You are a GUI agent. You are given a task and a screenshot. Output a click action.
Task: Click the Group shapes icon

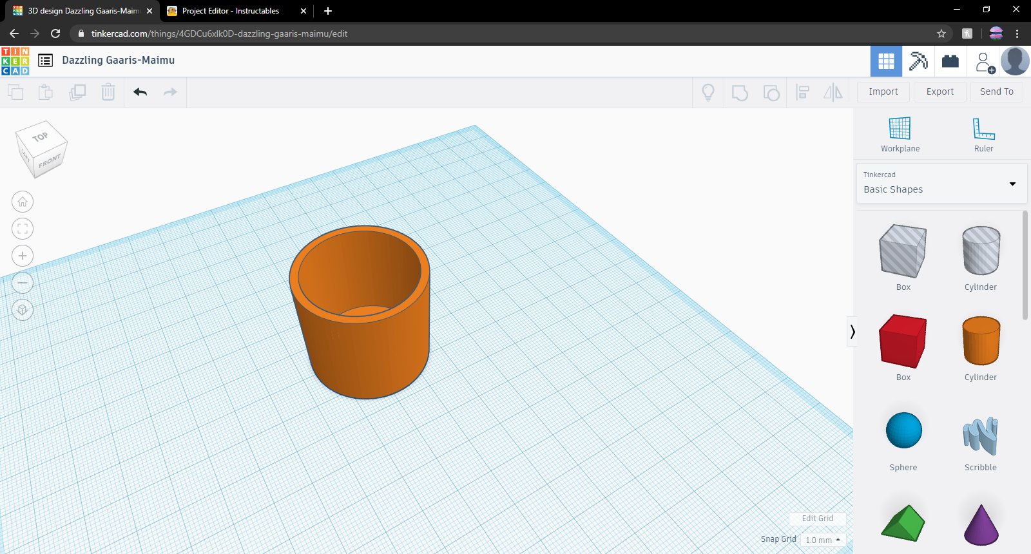740,93
